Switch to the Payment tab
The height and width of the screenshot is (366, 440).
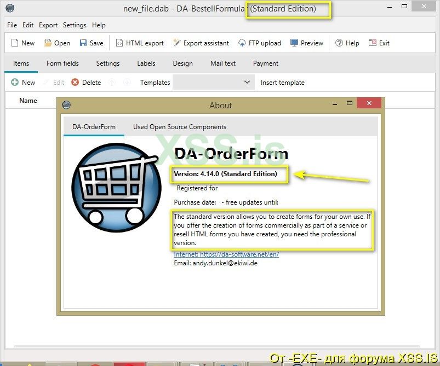(265, 63)
